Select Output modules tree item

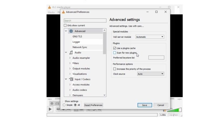pyautogui.click(x=81, y=69)
